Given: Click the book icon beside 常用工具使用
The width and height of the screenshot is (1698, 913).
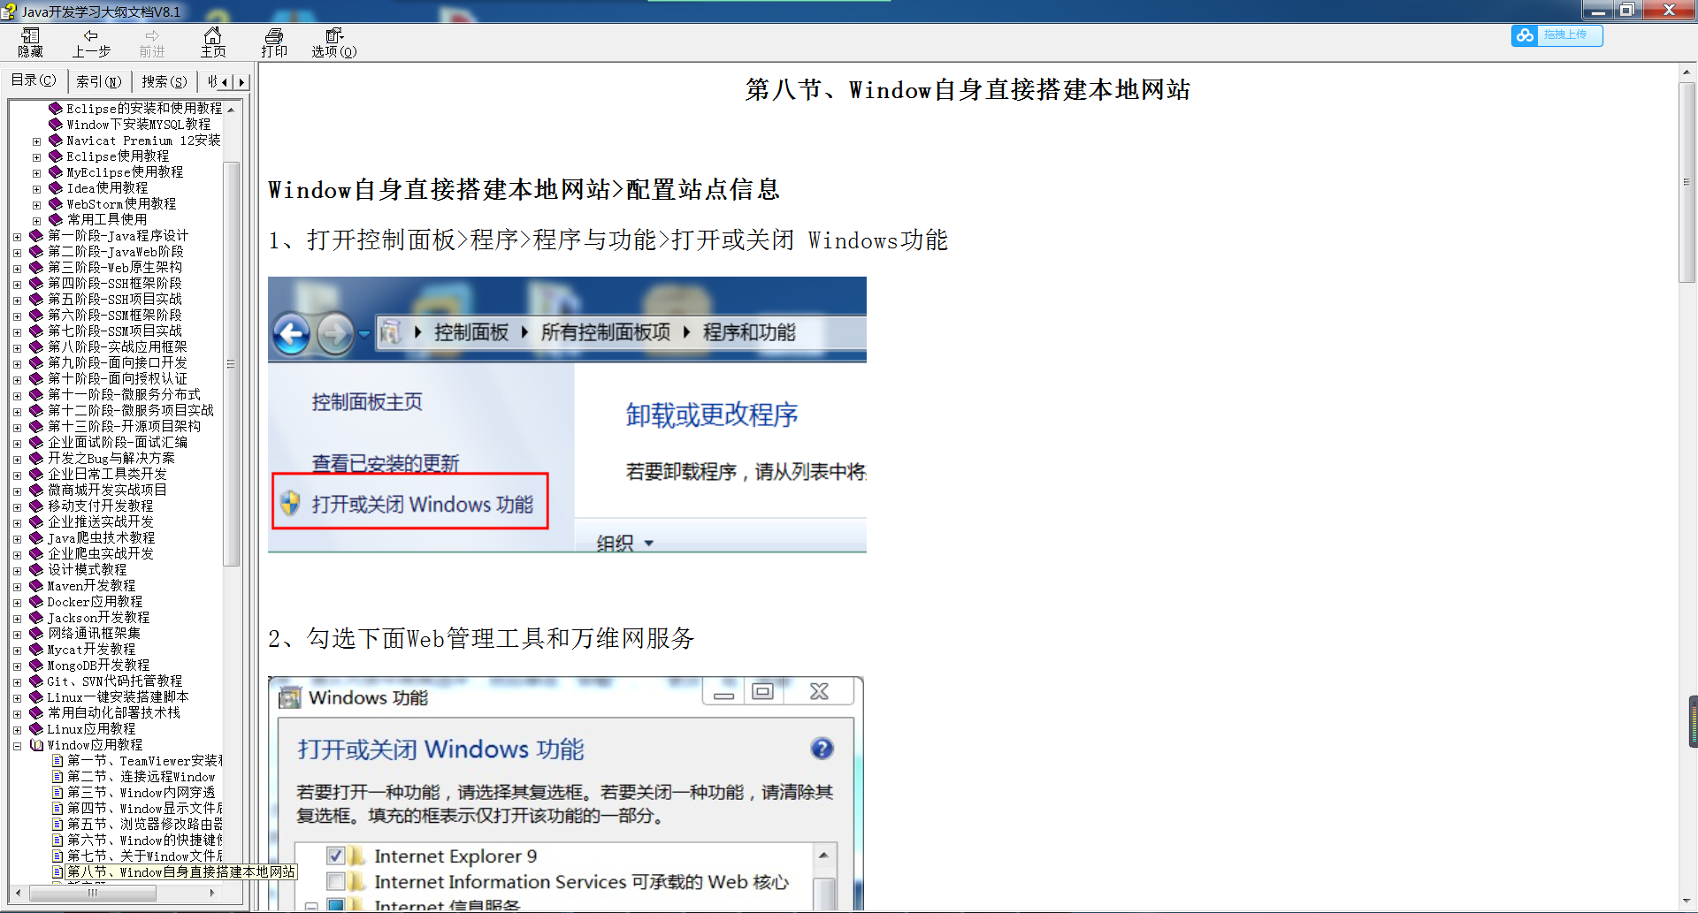Looking at the screenshot, I should point(56,219).
